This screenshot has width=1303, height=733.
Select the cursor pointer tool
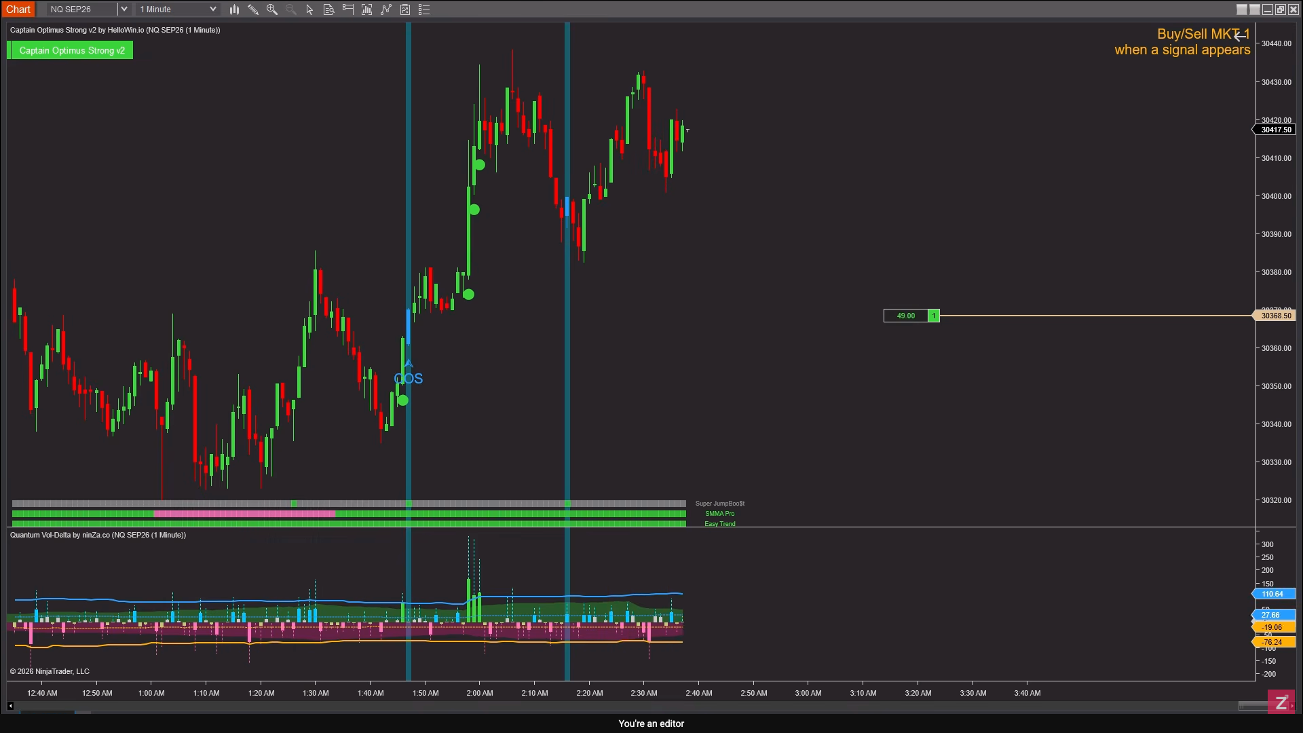coord(310,10)
